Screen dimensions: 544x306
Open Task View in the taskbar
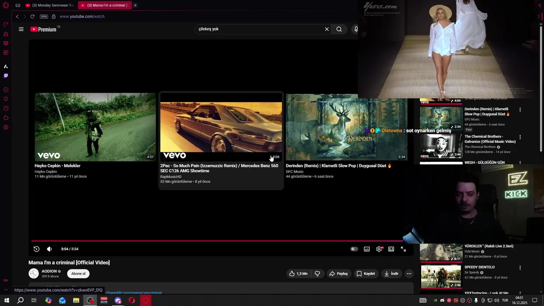click(34, 300)
